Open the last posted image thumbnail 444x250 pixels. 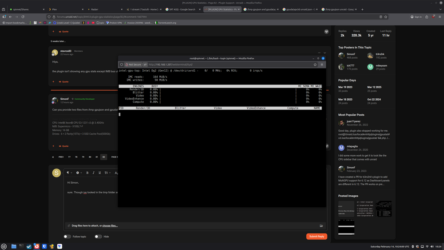[346, 227]
